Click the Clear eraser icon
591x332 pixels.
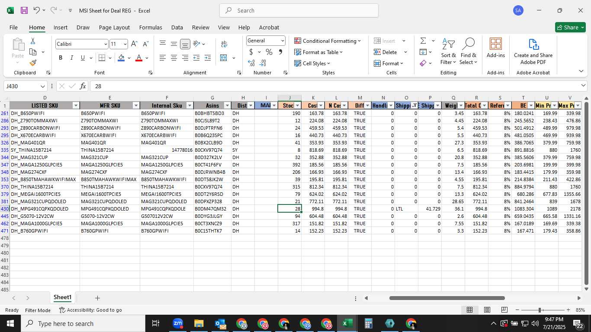[x=423, y=63]
